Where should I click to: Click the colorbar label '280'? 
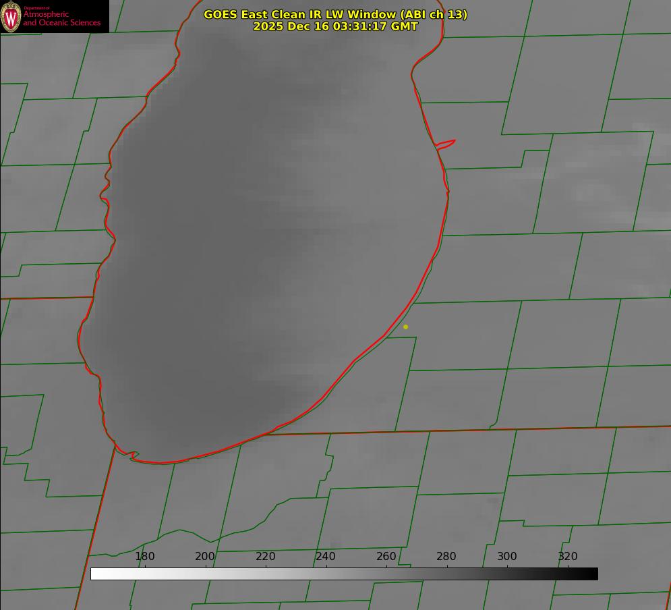point(446,556)
